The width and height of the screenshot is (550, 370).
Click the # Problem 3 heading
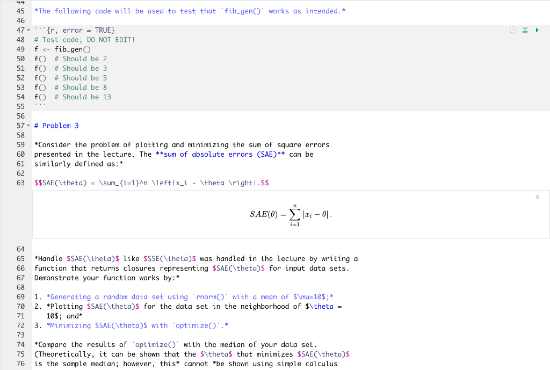click(56, 126)
